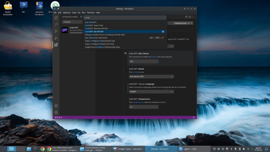Select the Ask CodeGPT command

(x=125, y=22)
